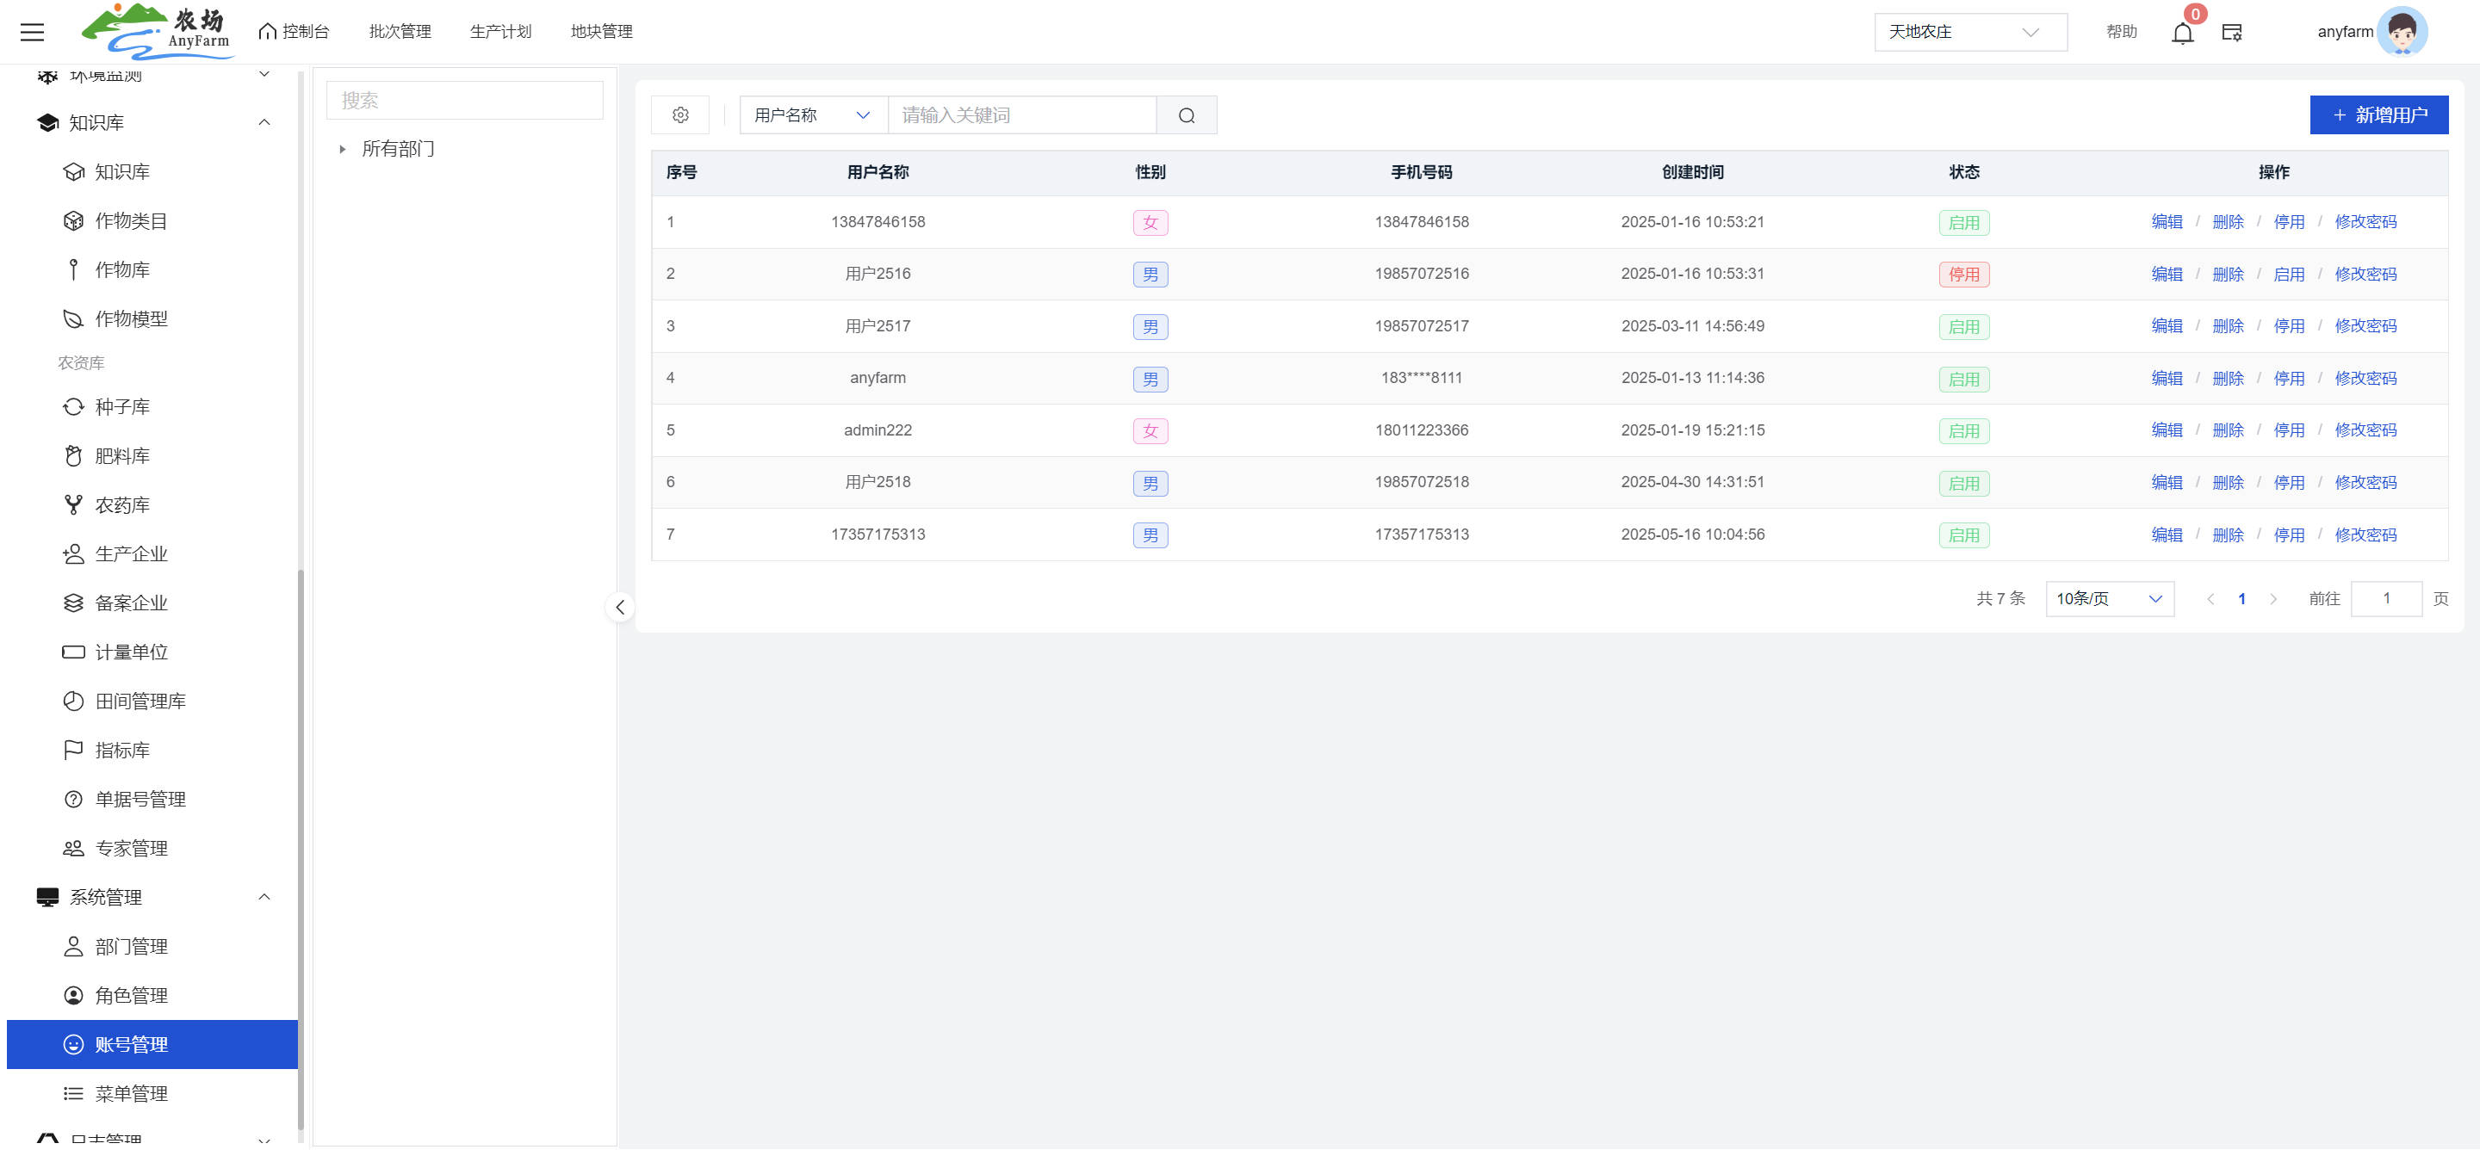The image size is (2480, 1162).
Task: Expand the 所有部门 tree node
Action: [x=343, y=149]
